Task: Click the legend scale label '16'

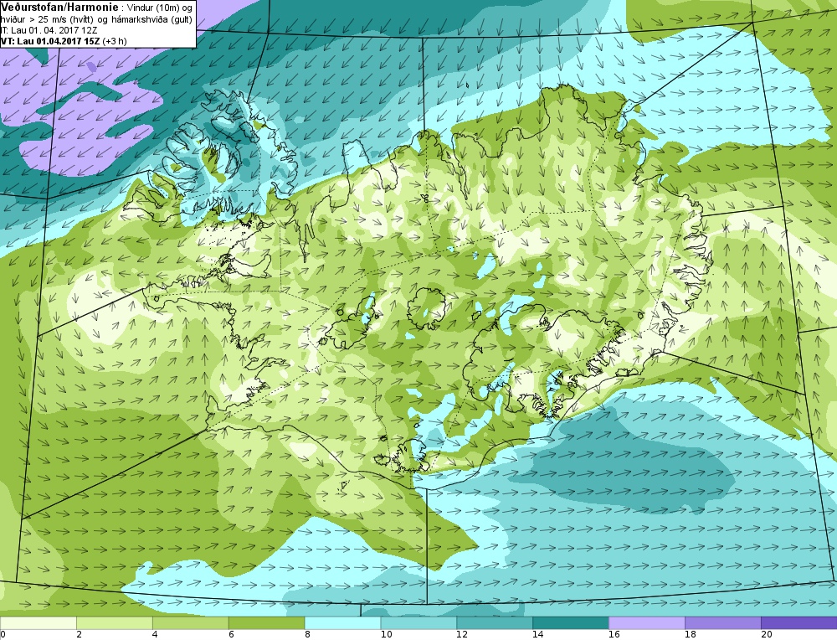Action: pos(614,634)
